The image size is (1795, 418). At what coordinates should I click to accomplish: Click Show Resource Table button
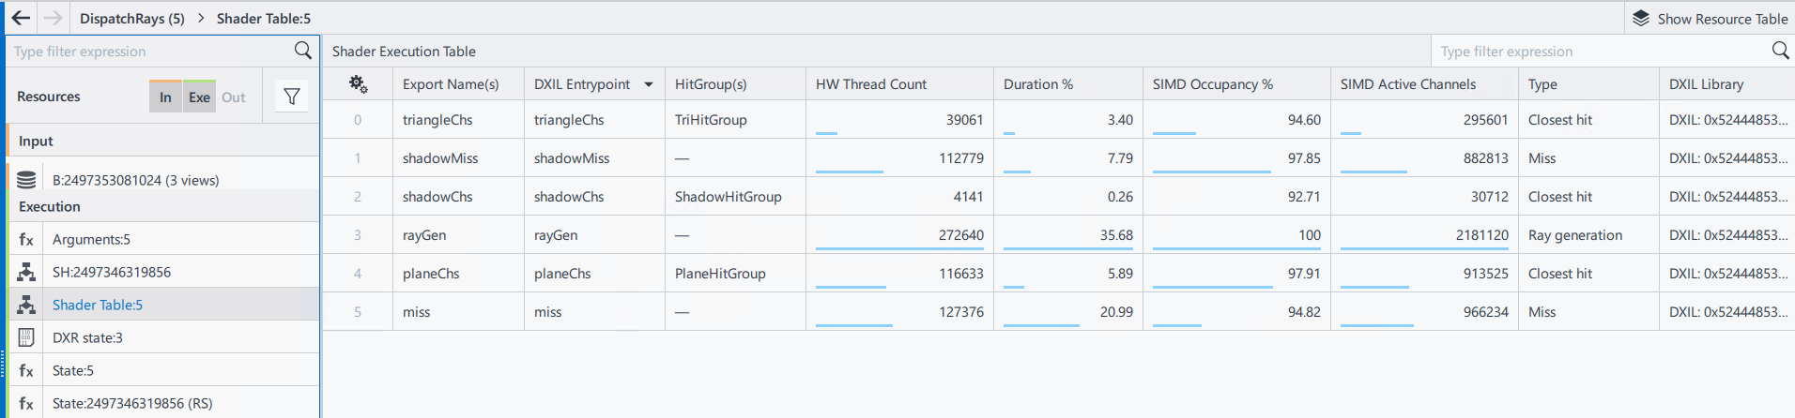coord(1710,19)
